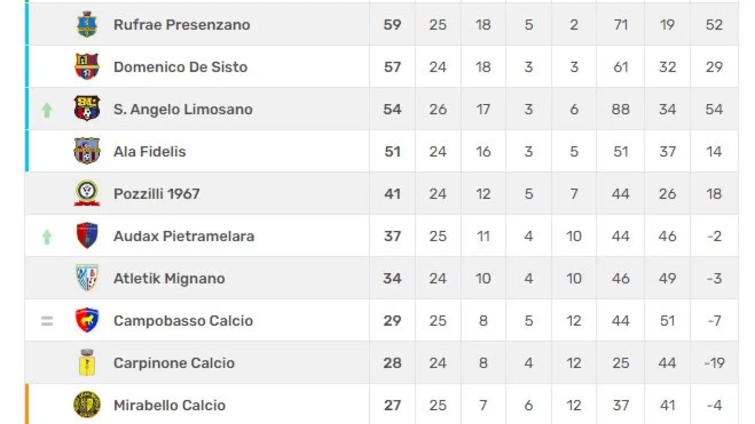
Task: Open the Domenico De Sisto team name
Action: (180, 67)
